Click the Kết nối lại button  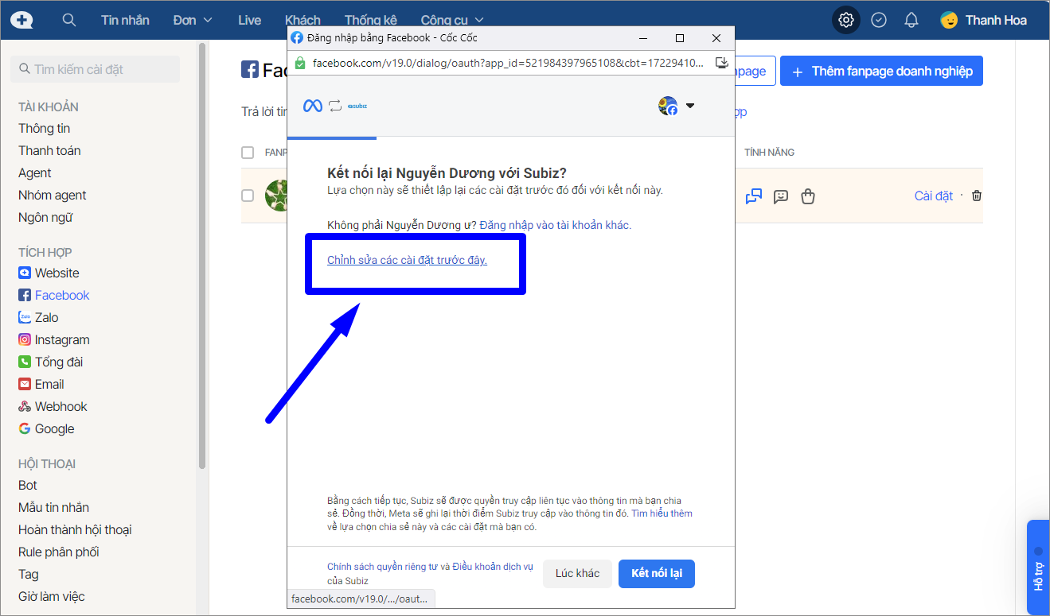pos(656,573)
